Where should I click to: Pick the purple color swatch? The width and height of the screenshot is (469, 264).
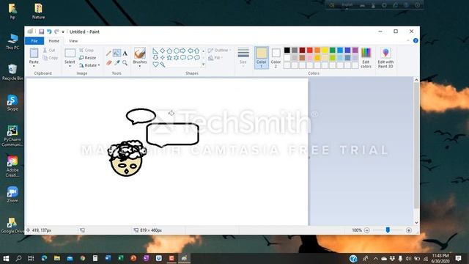click(x=355, y=51)
